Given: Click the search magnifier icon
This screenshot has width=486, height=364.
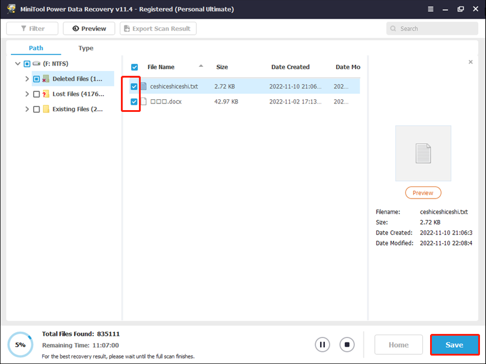Looking at the screenshot, I should (x=393, y=28).
